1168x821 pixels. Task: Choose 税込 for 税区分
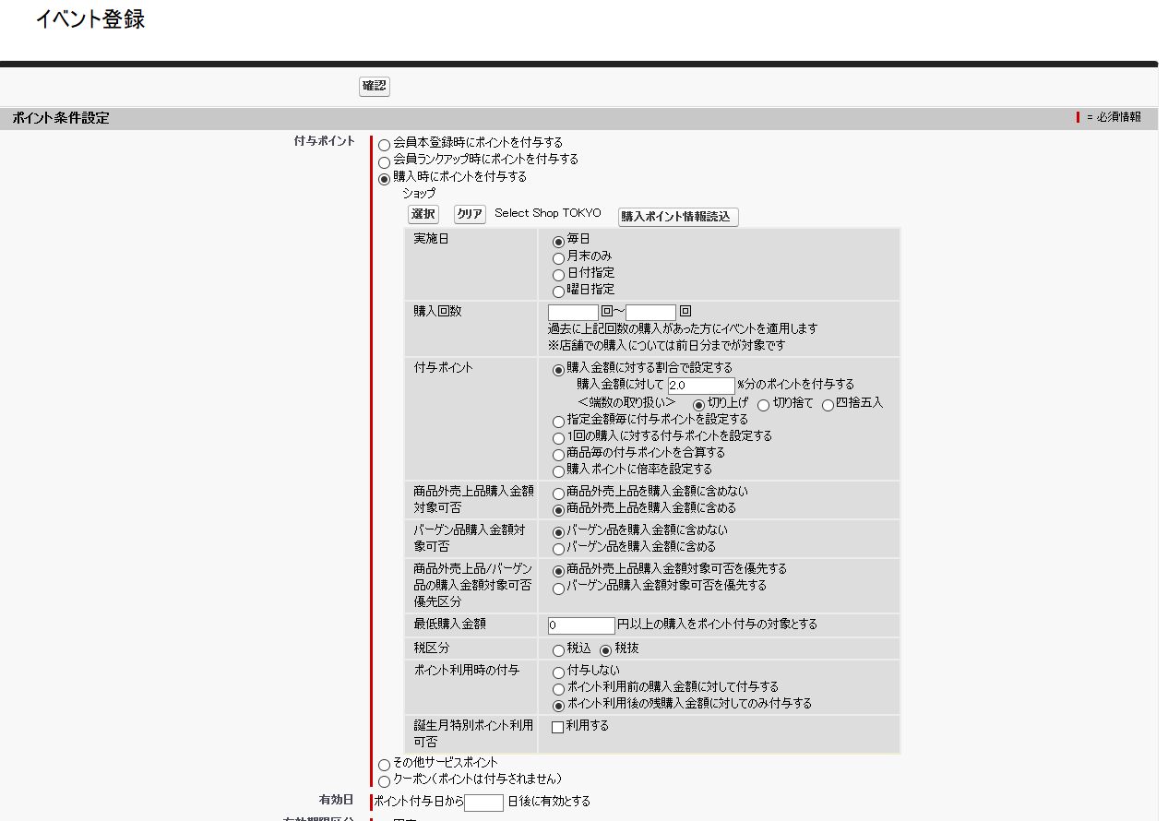[x=558, y=649]
